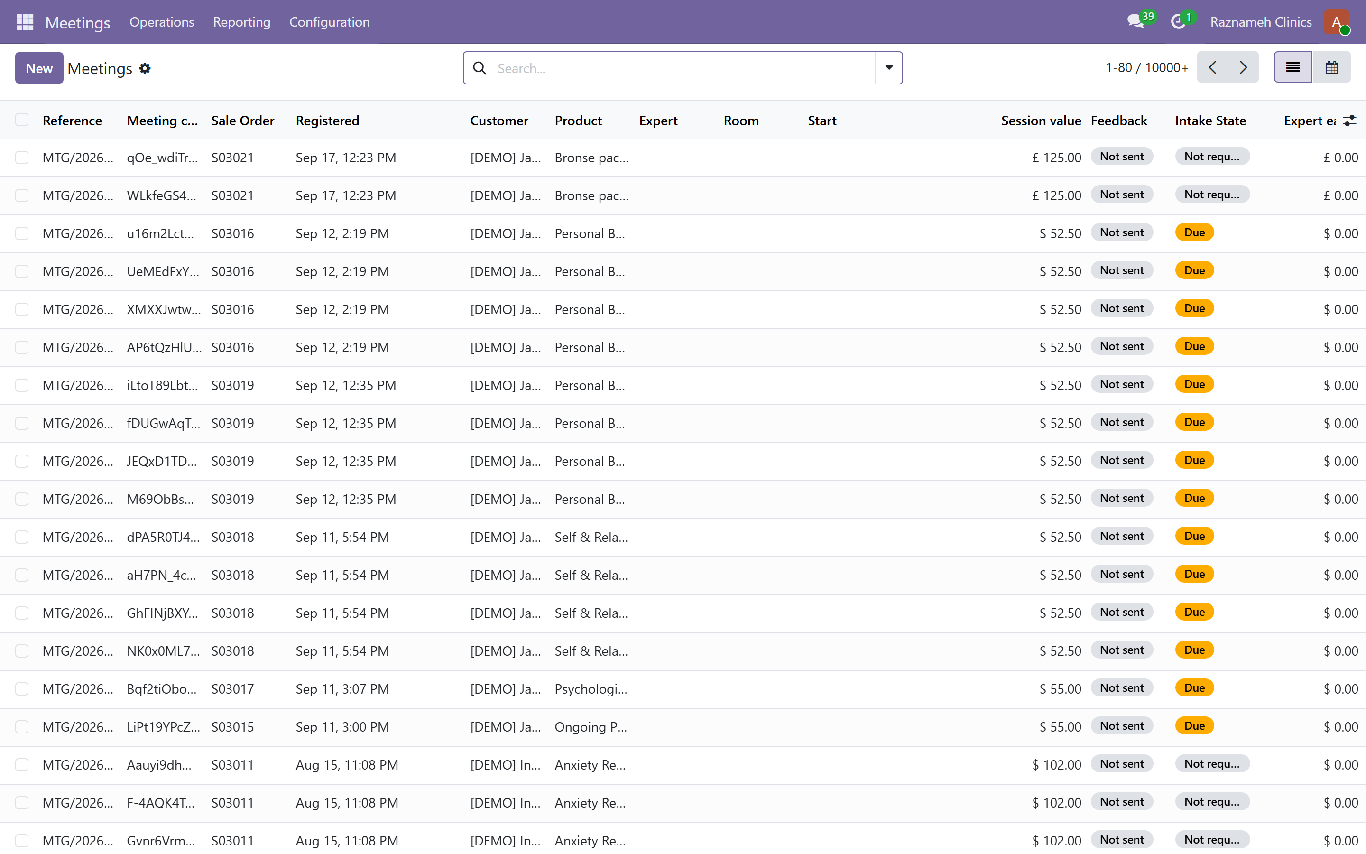Click Due badge in LiPt19YPcZ row
Screen dimensions: 1366x854
click(1194, 726)
